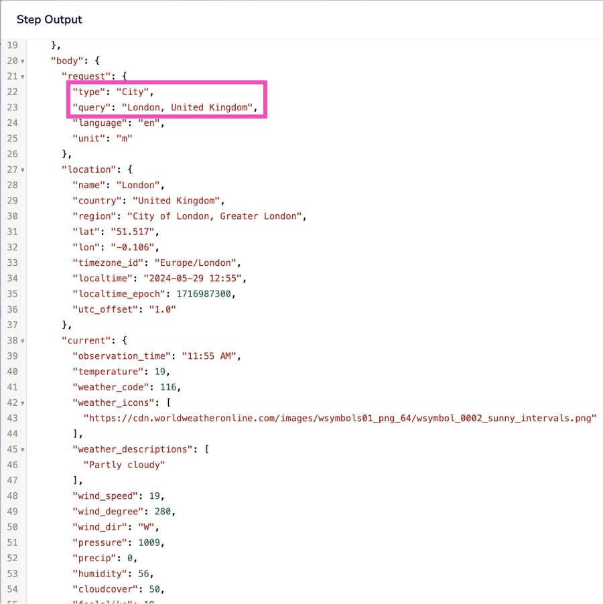Collapse the "request" object fold arrow
The height and width of the screenshot is (604, 603).
(23, 76)
